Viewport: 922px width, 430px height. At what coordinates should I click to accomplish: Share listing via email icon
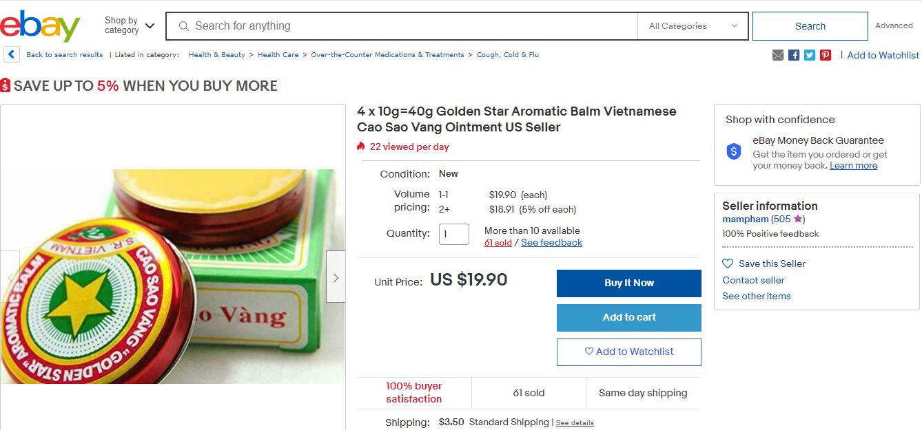coord(778,55)
